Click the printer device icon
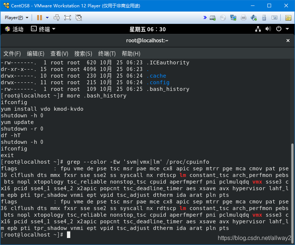 tap(244, 18)
